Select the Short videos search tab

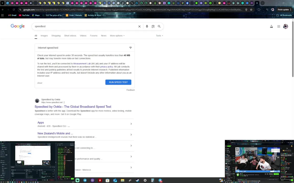(70, 36)
